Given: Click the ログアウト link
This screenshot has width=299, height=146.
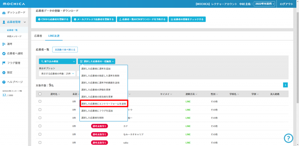Looking at the screenshot, I should [286, 4].
